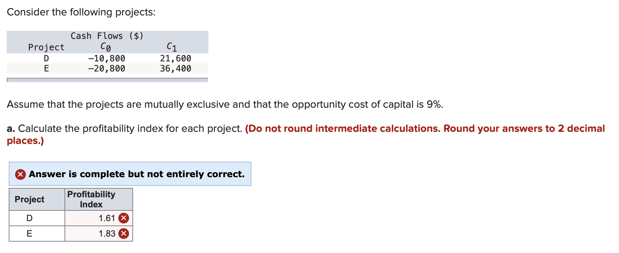Click the C0 column heading

pyautogui.click(x=105, y=46)
